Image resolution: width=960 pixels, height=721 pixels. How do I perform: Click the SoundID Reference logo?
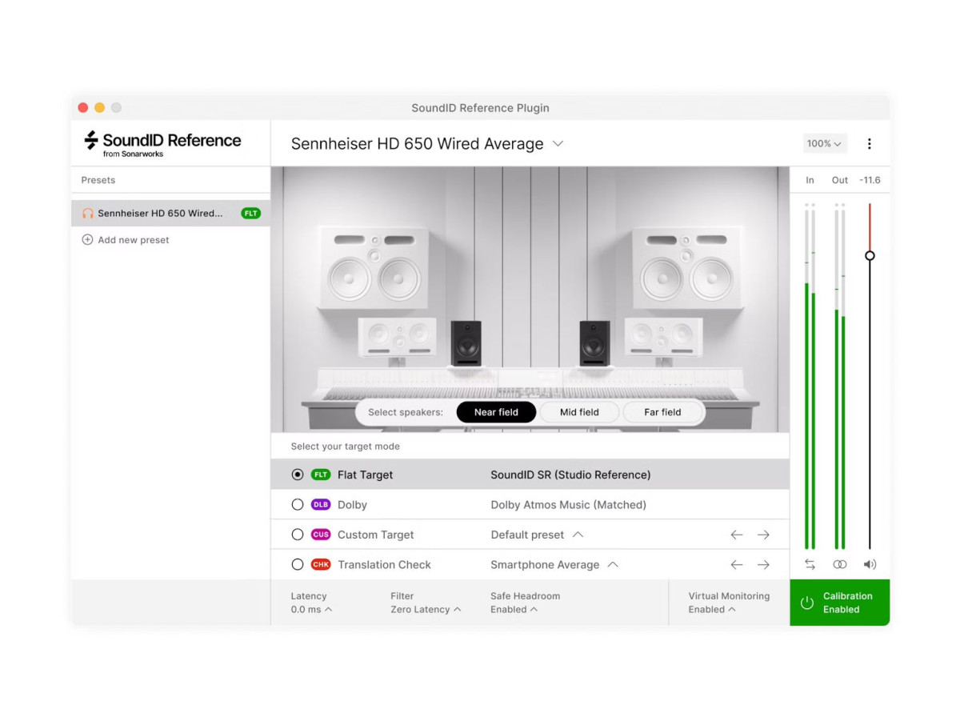pos(162,143)
